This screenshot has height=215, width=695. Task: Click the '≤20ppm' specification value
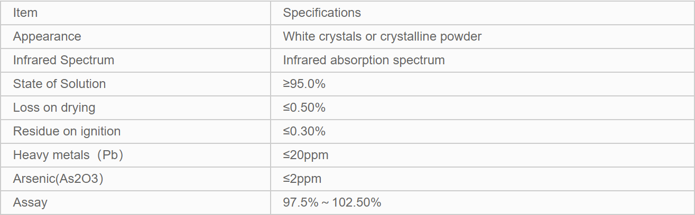tap(305, 155)
